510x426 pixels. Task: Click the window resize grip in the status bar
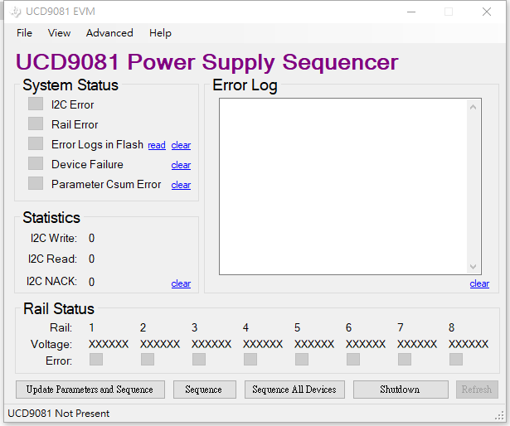[x=499, y=416]
